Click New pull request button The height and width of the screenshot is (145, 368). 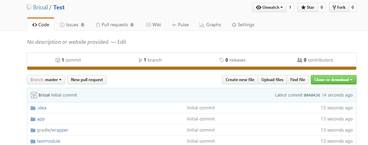[x=87, y=80]
